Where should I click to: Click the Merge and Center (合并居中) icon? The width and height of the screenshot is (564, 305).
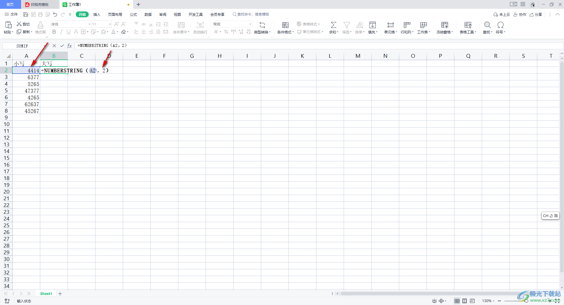click(x=181, y=25)
